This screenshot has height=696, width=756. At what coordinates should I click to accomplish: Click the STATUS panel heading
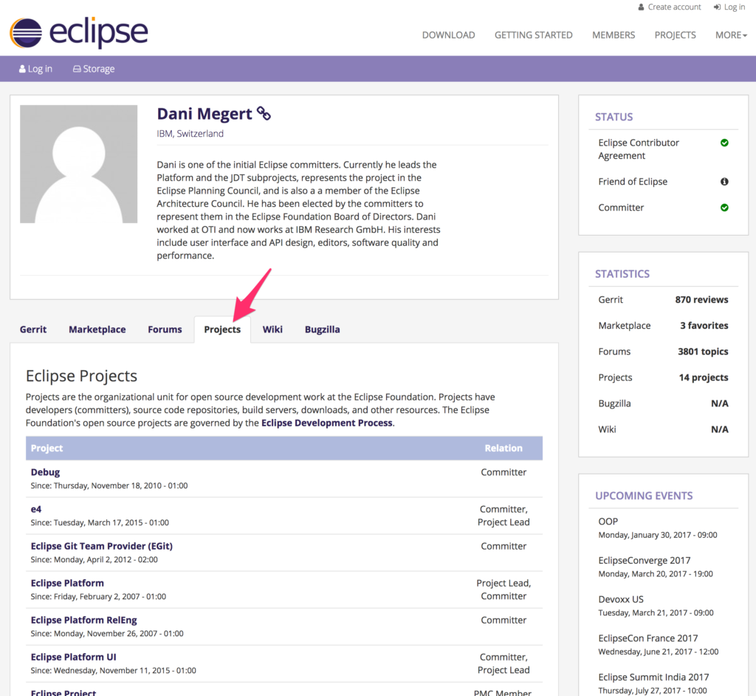point(614,117)
